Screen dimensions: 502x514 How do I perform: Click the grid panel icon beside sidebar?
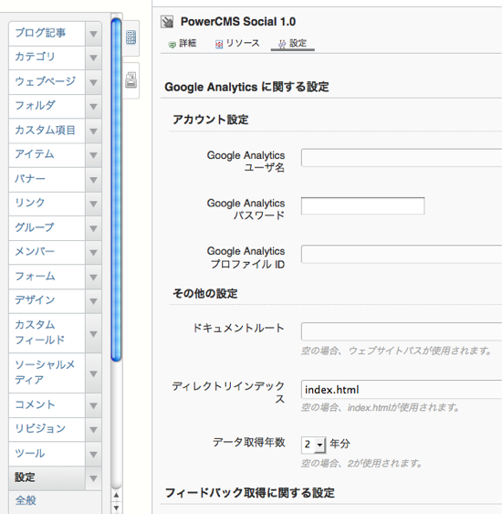coord(131,37)
